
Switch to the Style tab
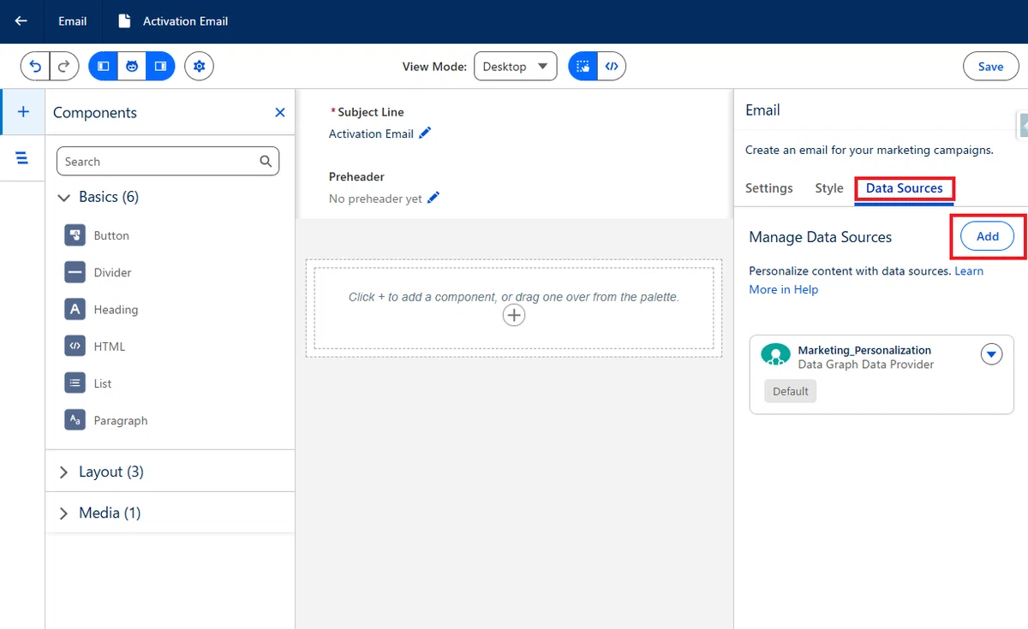pos(828,188)
